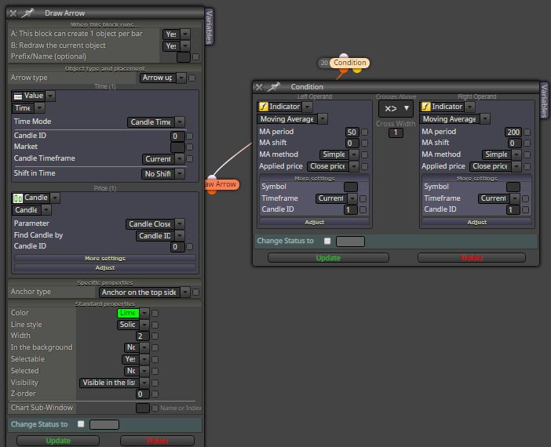Close the Condition panel with X icon

pos(259,87)
